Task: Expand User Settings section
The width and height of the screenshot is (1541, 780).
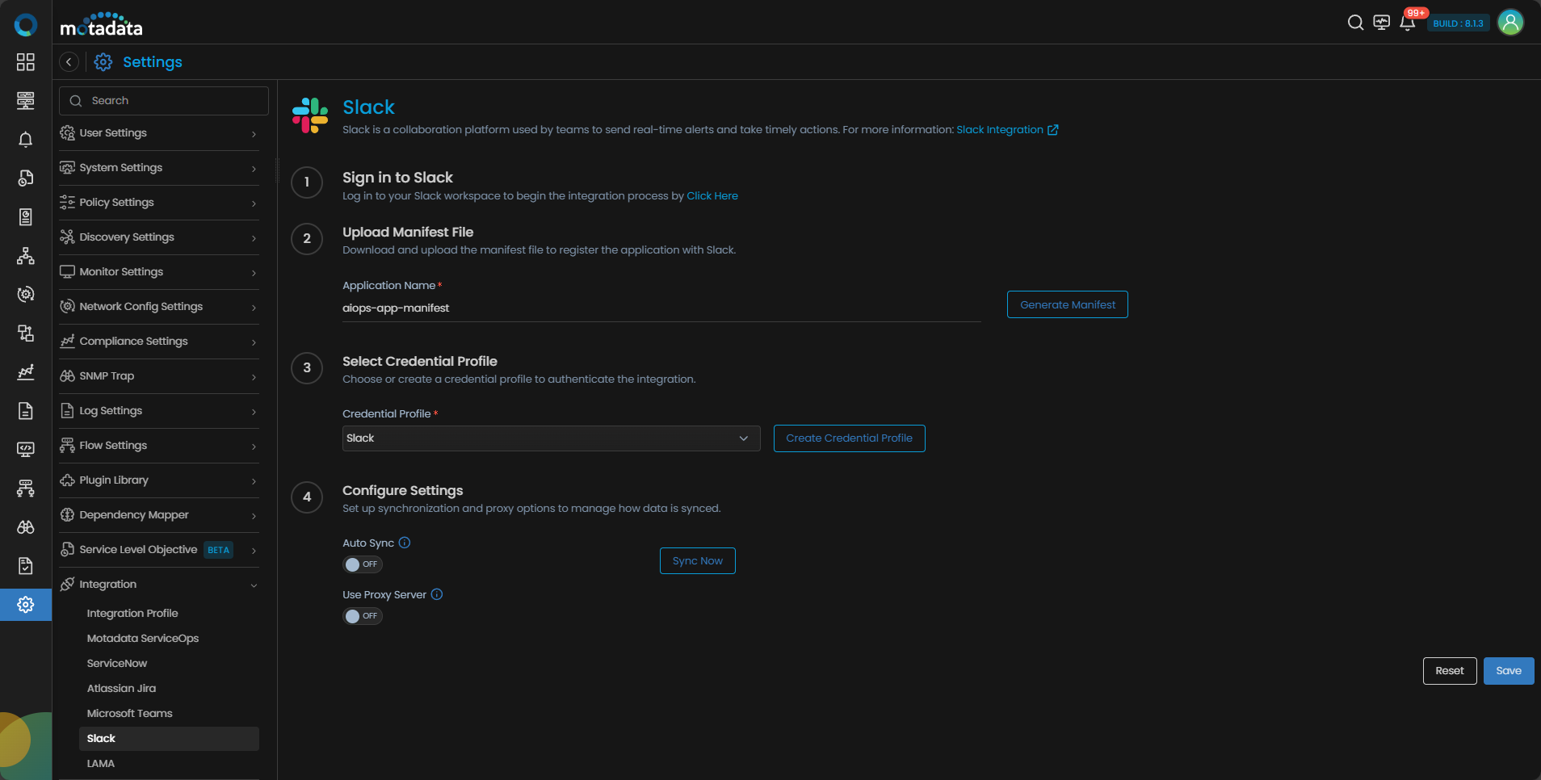Action: click(x=159, y=133)
